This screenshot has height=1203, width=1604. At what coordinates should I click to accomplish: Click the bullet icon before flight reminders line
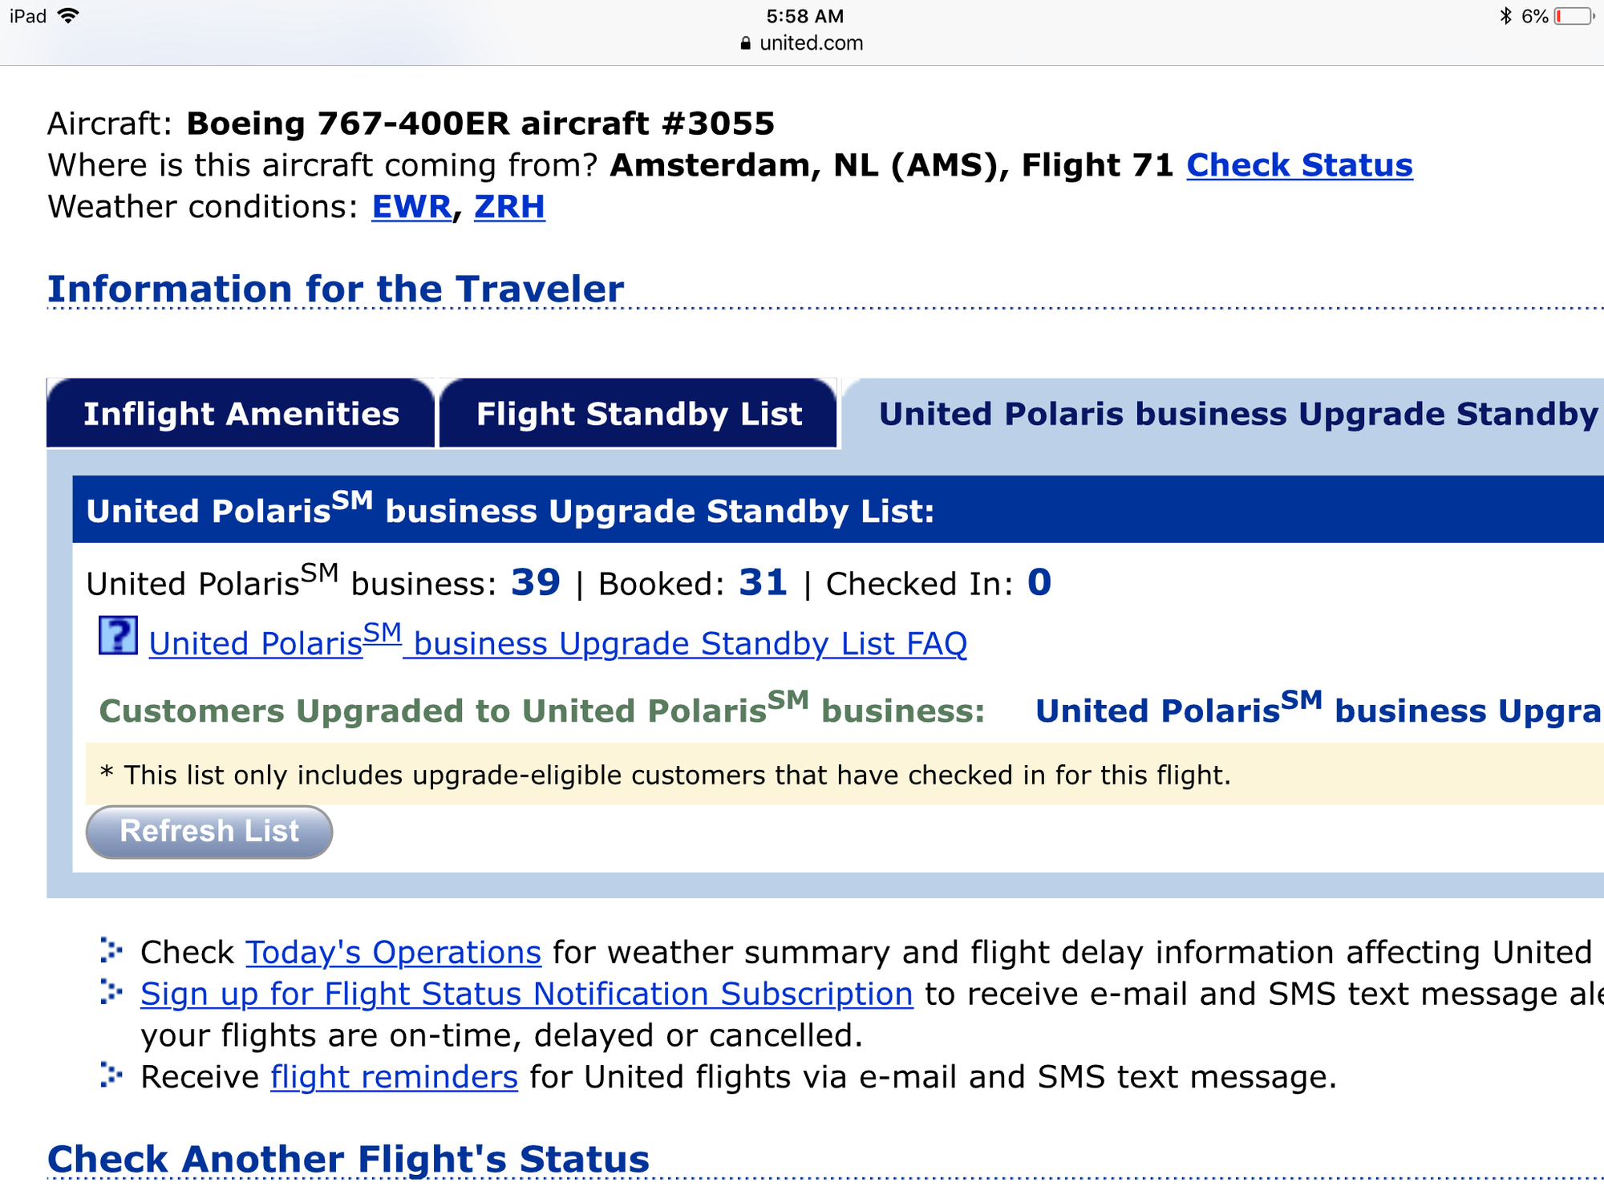pyautogui.click(x=111, y=1075)
